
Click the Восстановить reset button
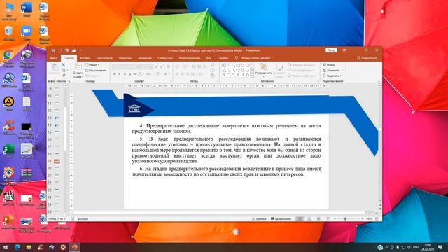tap(96, 70)
